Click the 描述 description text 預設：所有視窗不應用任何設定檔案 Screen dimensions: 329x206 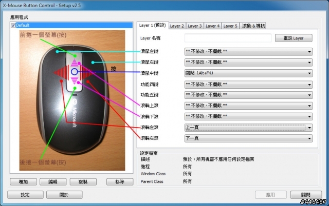point(218,159)
